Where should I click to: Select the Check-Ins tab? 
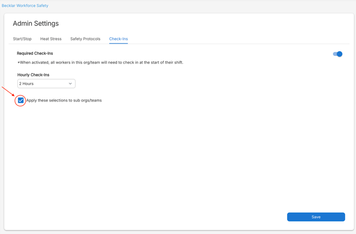tap(118, 39)
